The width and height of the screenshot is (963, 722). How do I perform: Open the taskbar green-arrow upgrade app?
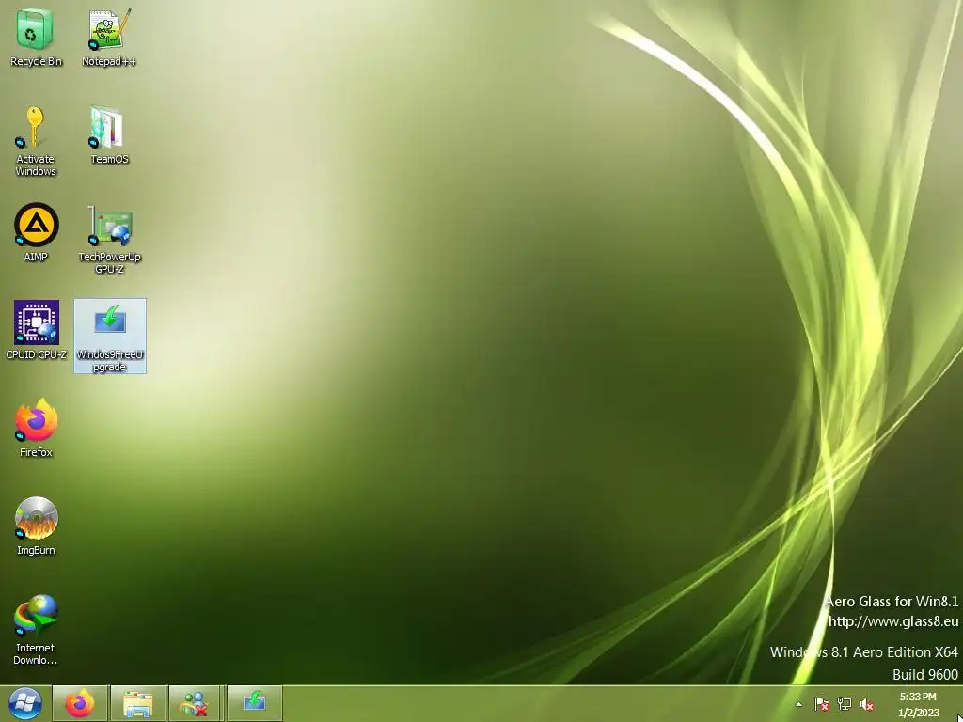(x=254, y=703)
